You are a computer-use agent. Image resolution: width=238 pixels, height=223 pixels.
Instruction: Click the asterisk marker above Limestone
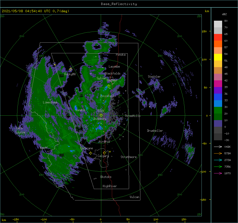click(x=50, y=100)
